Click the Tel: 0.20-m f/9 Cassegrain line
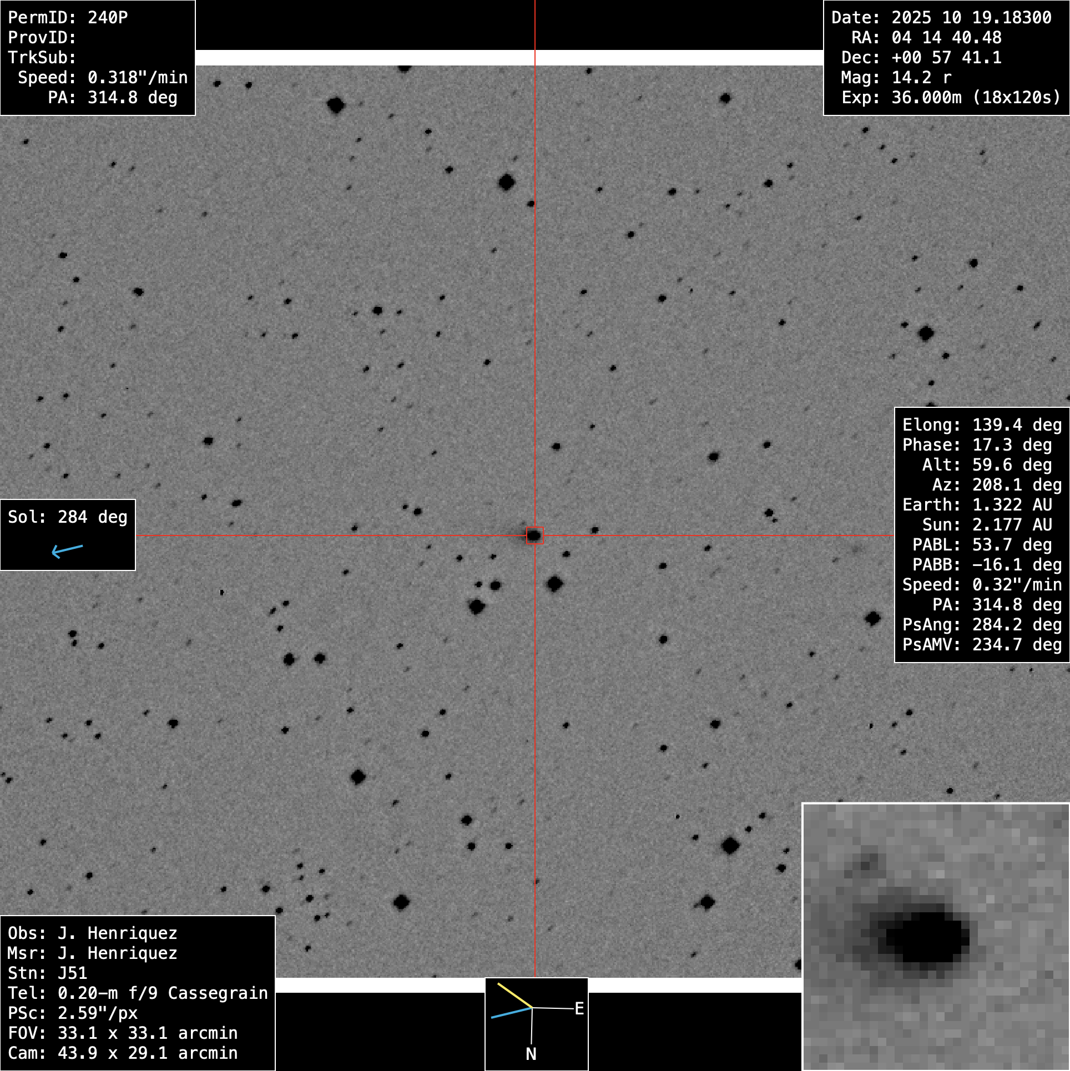Screen dimensions: 1070x1071 pyautogui.click(x=138, y=993)
